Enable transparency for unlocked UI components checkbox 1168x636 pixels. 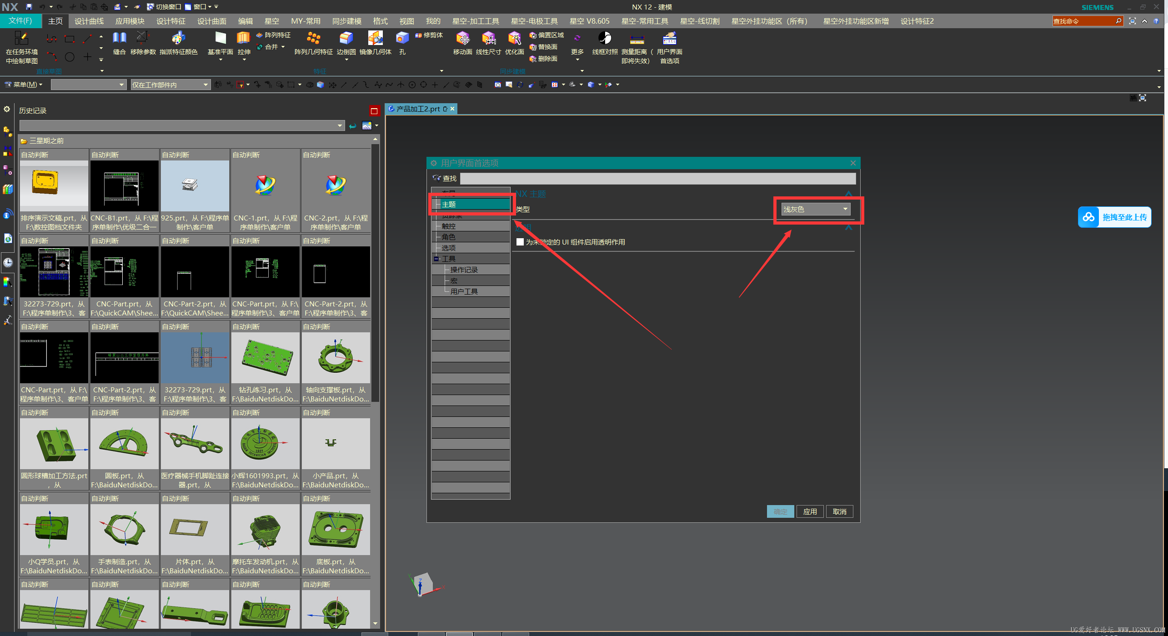tap(520, 242)
